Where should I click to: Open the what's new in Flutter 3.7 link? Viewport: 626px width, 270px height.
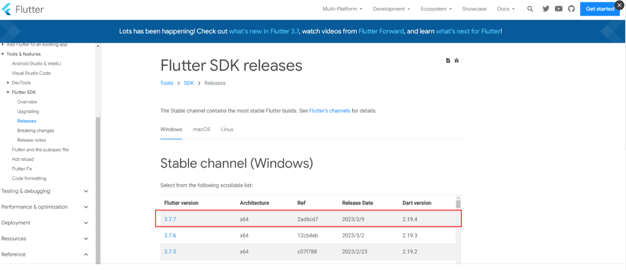point(264,31)
